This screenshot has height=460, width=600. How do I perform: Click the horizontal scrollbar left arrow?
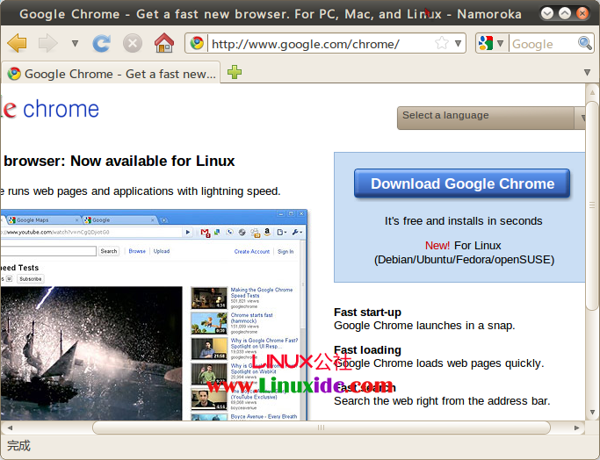(x=10, y=428)
